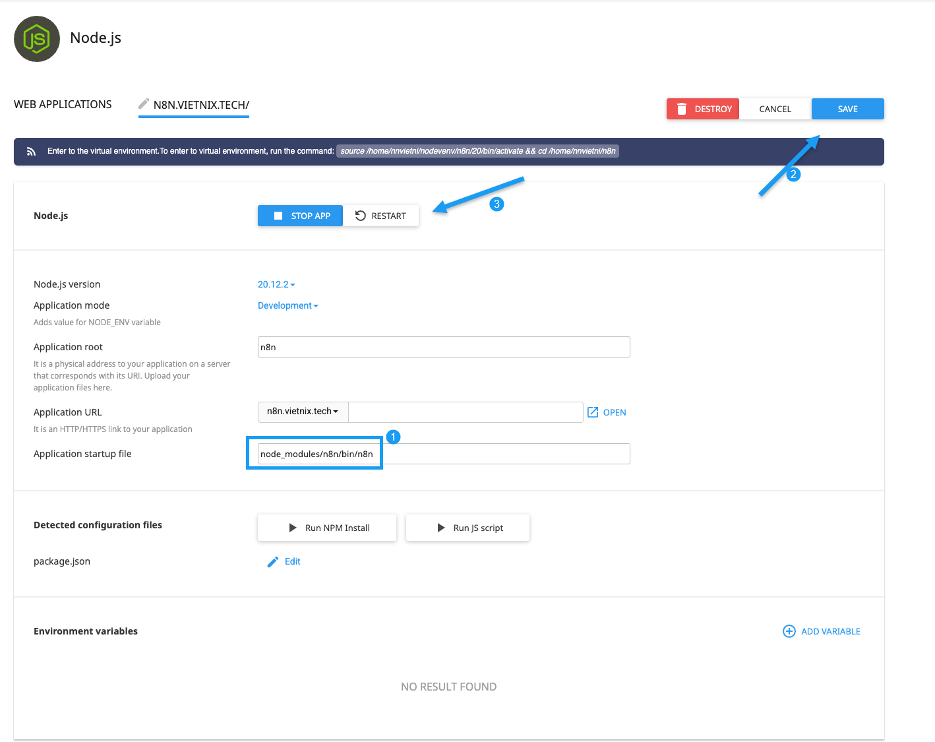This screenshot has height=742, width=935.
Task: Click the Application URL path input field
Action: tap(466, 412)
